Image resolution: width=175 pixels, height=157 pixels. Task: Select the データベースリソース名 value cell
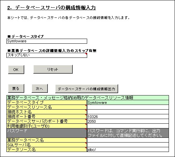128,107
